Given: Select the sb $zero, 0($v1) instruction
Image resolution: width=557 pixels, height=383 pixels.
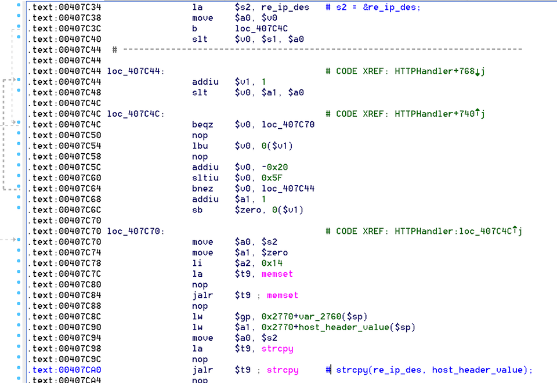Looking at the screenshot, I should point(248,209).
